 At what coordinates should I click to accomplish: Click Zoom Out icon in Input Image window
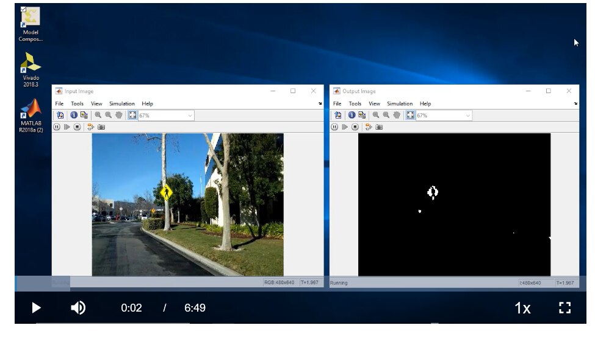108,115
